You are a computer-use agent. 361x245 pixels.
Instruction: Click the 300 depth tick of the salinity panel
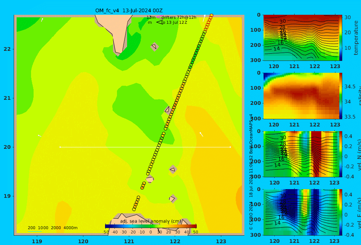[255, 119]
